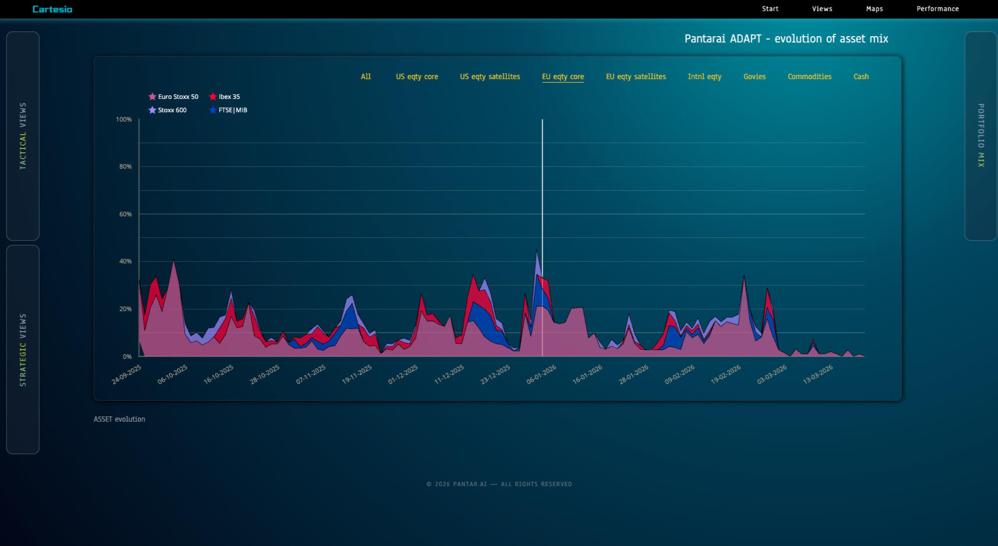Switch to US eqty satellites tab
The width and height of the screenshot is (998, 546).
490,77
